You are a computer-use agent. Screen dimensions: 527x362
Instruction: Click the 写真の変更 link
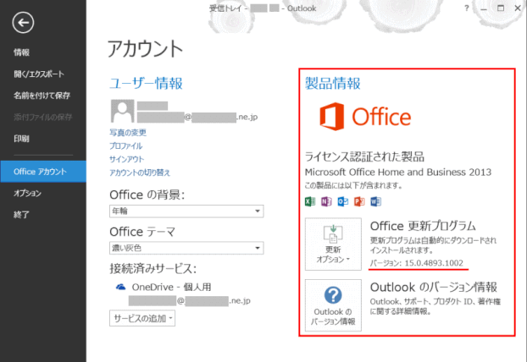pos(128,133)
